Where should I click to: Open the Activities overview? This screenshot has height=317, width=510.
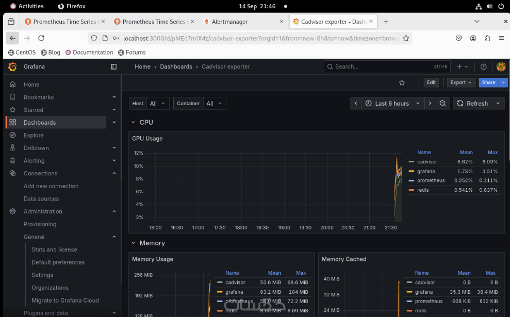27,6
